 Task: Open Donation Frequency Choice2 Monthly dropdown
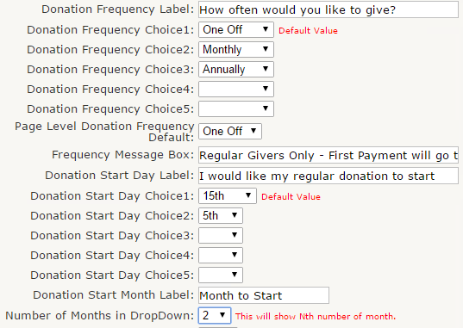[x=236, y=49]
